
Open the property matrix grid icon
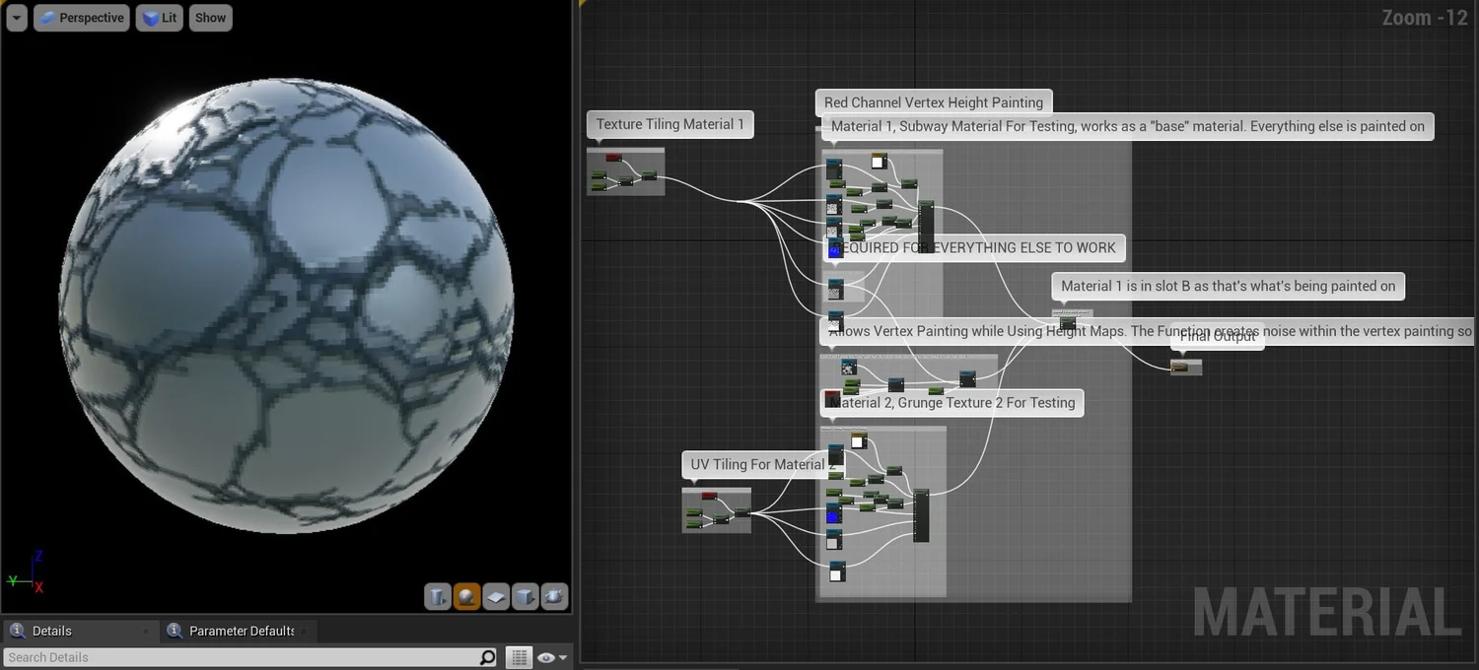[519, 656]
